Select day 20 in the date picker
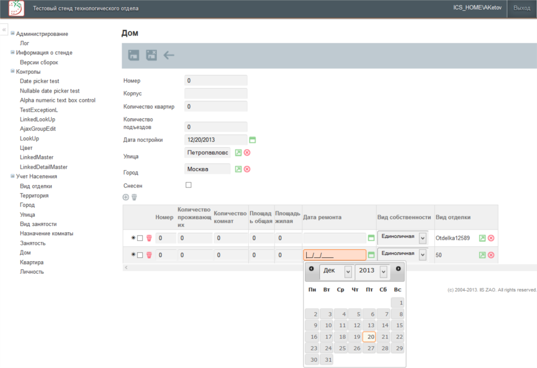Viewport: 537px width, 368px height. click(x=369, y=337)
